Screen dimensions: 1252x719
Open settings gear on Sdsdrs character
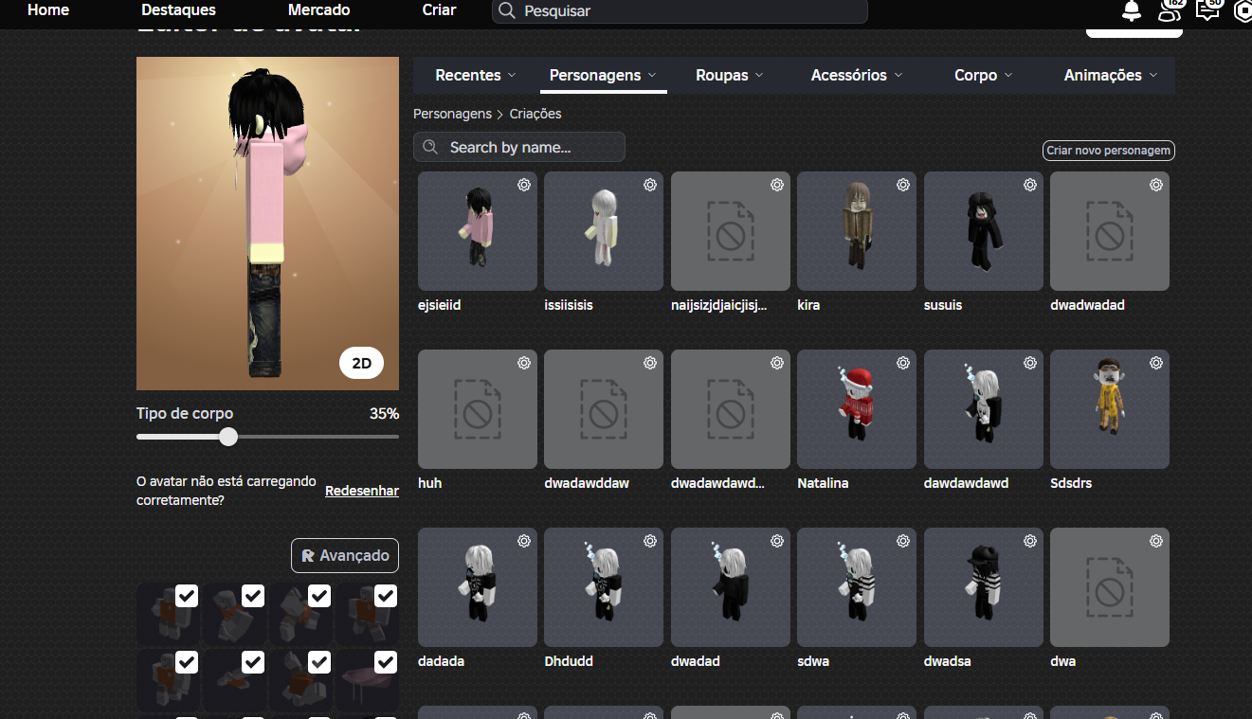point(1156,363)
